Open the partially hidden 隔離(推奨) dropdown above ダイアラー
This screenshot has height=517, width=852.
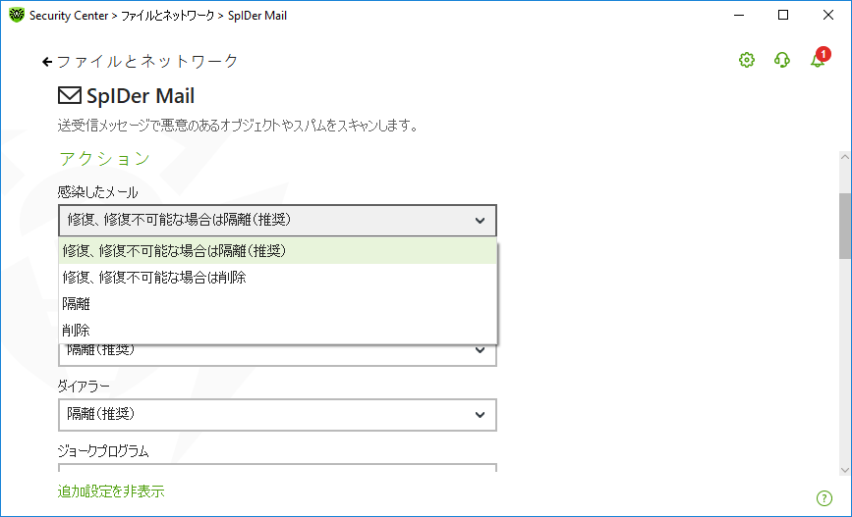[277, 355]
